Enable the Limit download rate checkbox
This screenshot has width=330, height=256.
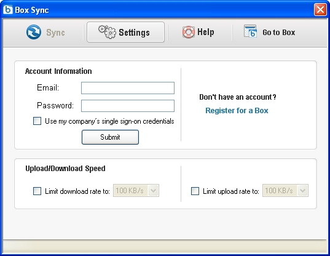pyautogui.click(x=37, y=191)
